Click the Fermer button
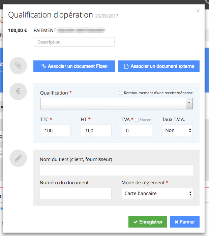 point(185,222)
